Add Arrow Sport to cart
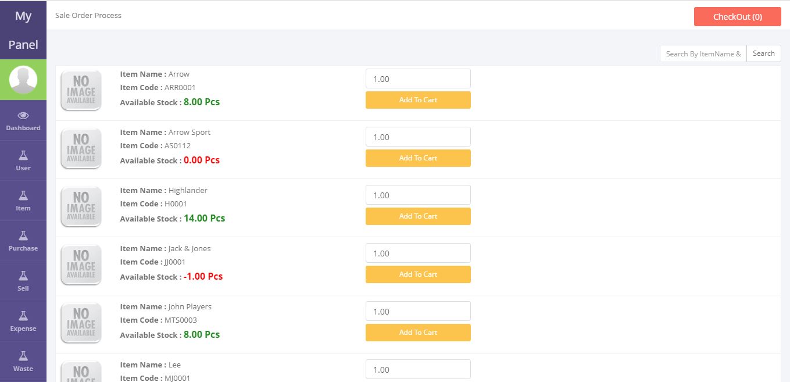The height and width of the screenshot is (382, 790). click(x=418, y=158)
